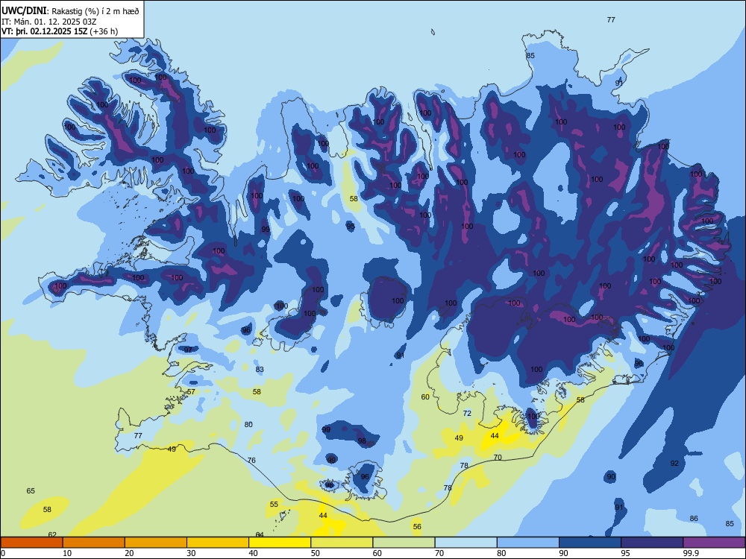746x559 pixels.
Task: Click the legend tick label '50'
Action: click(316, 553)
